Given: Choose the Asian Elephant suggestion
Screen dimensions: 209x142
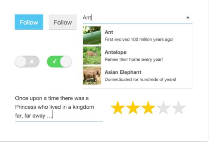Looking at the screenshot, I should pos(138,75).
